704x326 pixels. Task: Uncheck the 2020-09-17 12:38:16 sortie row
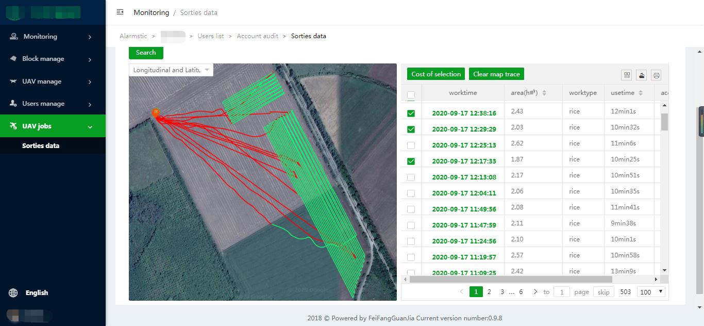[x=411, y=113]
